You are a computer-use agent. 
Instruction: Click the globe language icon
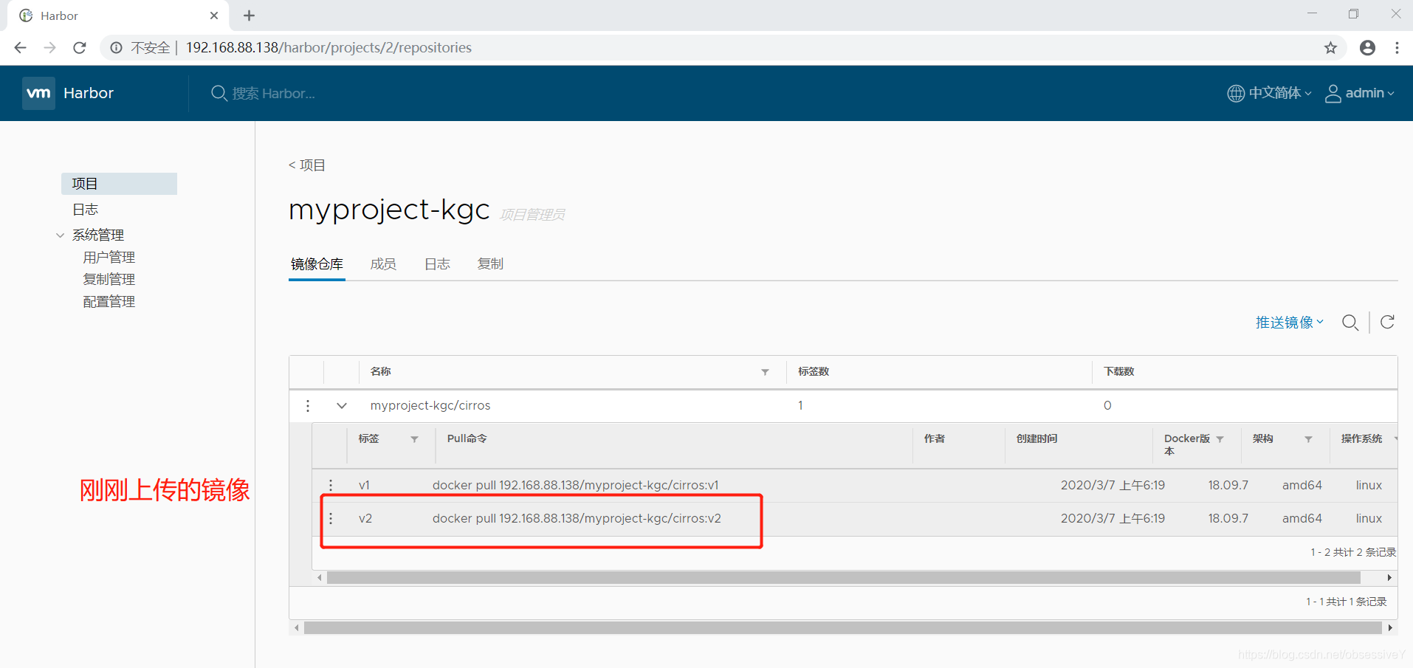pyautogui.click(x=1236, y=93)
